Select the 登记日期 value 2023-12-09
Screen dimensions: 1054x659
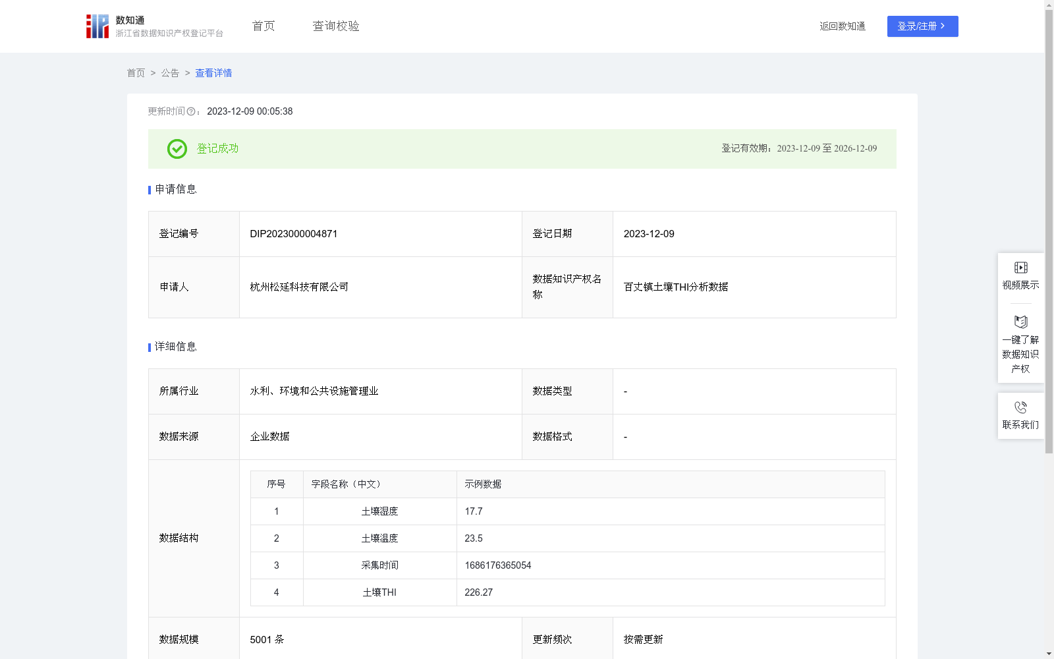pos(649,234)
